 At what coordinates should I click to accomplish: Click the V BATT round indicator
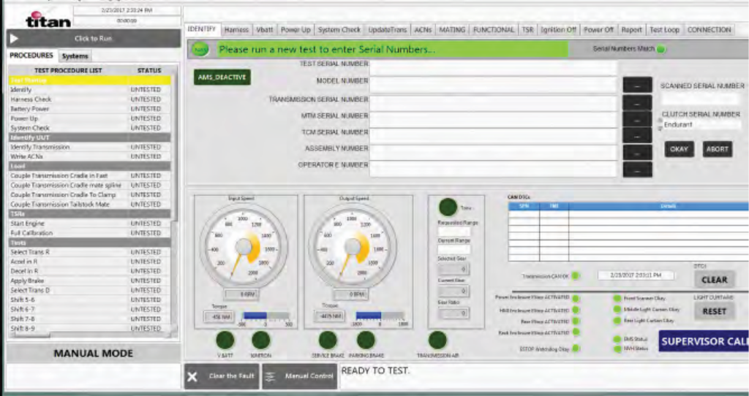pos(225,340)
